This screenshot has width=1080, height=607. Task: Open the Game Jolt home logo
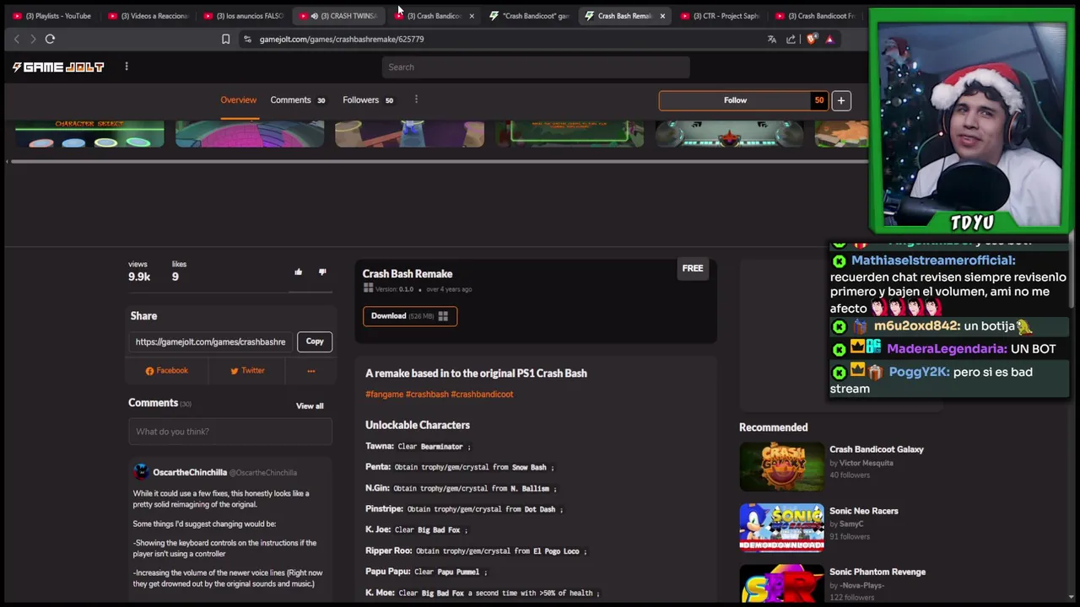(x=58, y=67)
